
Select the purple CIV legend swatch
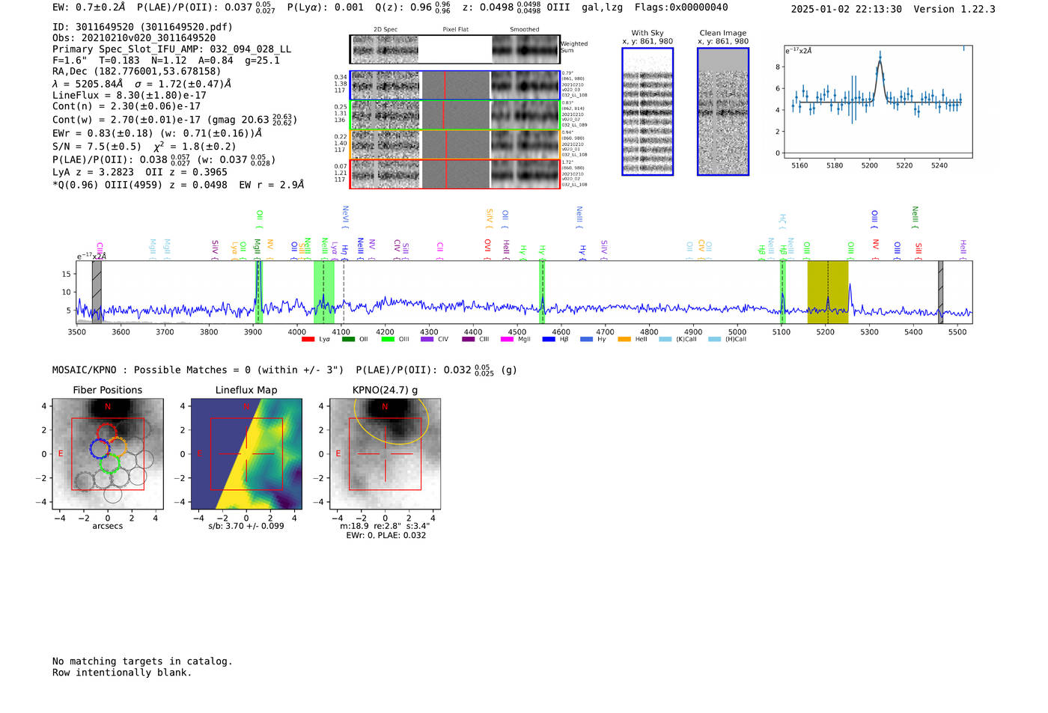point(427,340)
